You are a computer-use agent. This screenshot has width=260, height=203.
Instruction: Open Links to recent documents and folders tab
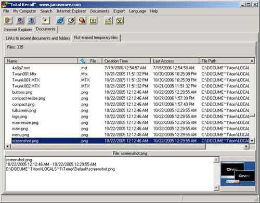click(x=38, y=38)
